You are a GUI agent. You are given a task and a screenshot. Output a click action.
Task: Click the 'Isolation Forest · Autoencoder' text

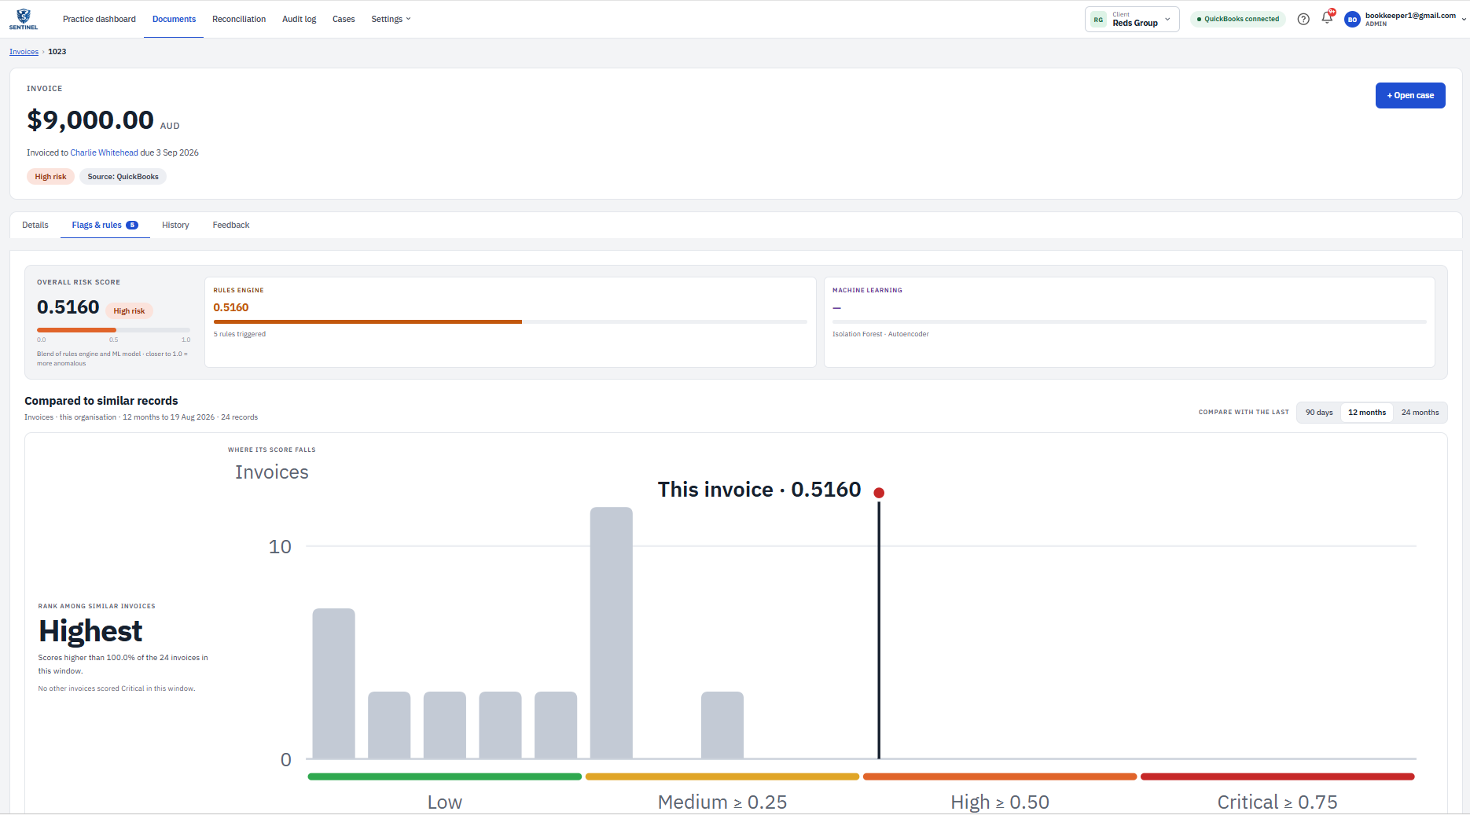click(880, 334)
